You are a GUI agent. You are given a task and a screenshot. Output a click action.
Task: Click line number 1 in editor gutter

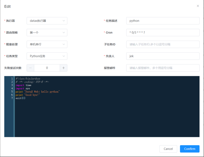[12, 79]
